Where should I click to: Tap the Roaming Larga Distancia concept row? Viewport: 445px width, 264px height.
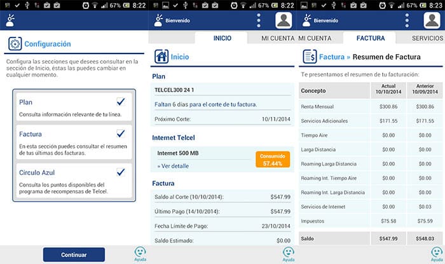pos(371,163)
